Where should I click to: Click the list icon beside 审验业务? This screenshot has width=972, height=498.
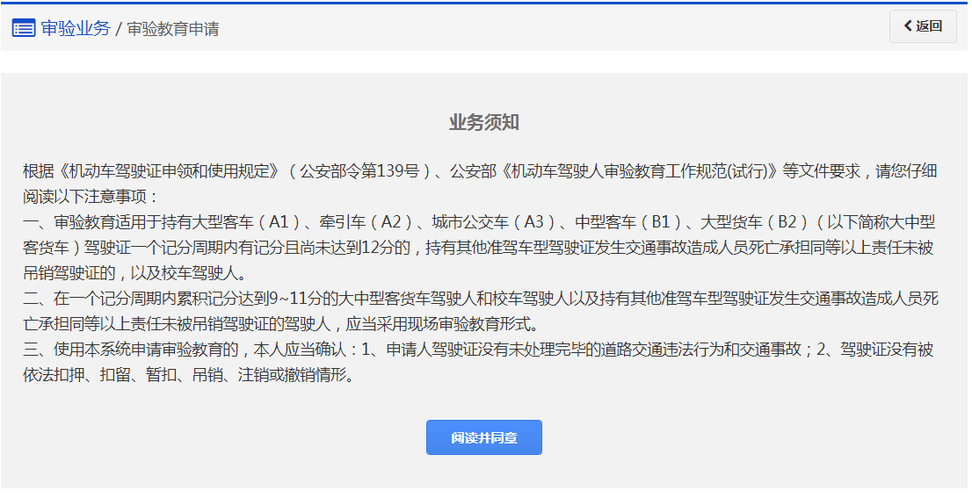point(24,28)
